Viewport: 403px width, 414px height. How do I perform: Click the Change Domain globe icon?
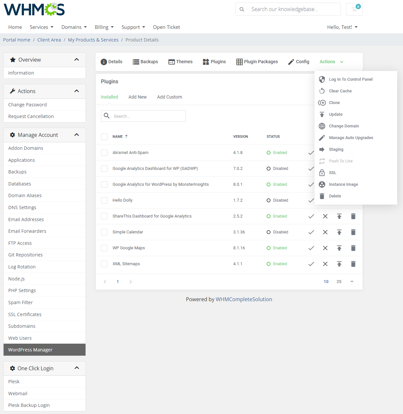322,126
